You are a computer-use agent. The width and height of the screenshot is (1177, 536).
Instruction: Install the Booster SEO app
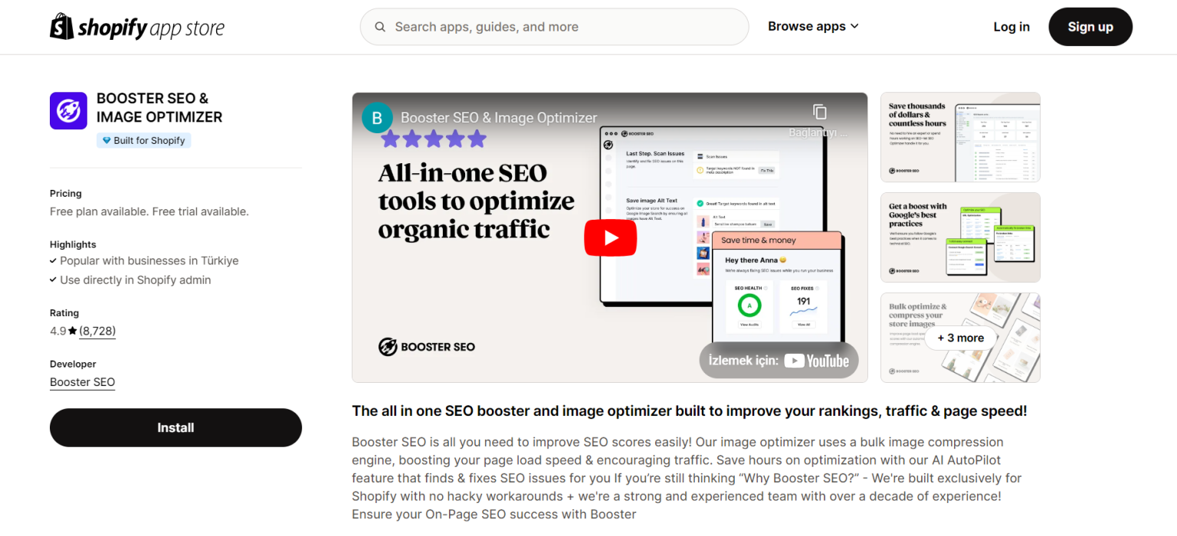175,427
